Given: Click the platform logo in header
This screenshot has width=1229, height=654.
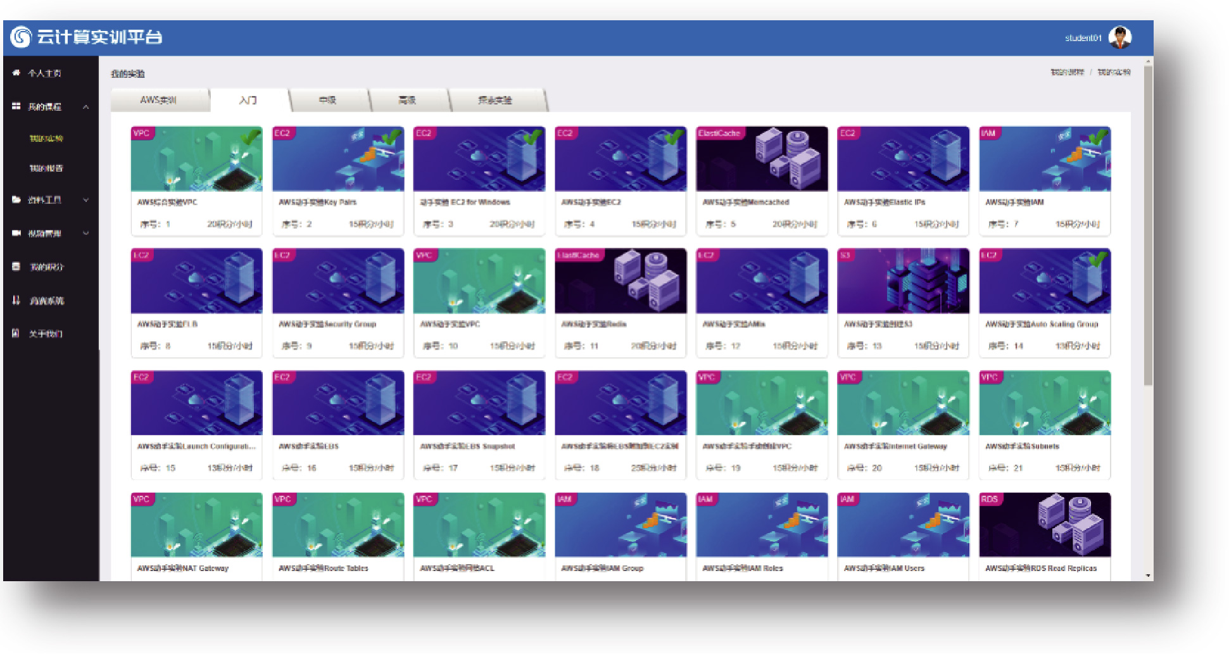Looking at the screenshot, I should [x=21, y=37].
